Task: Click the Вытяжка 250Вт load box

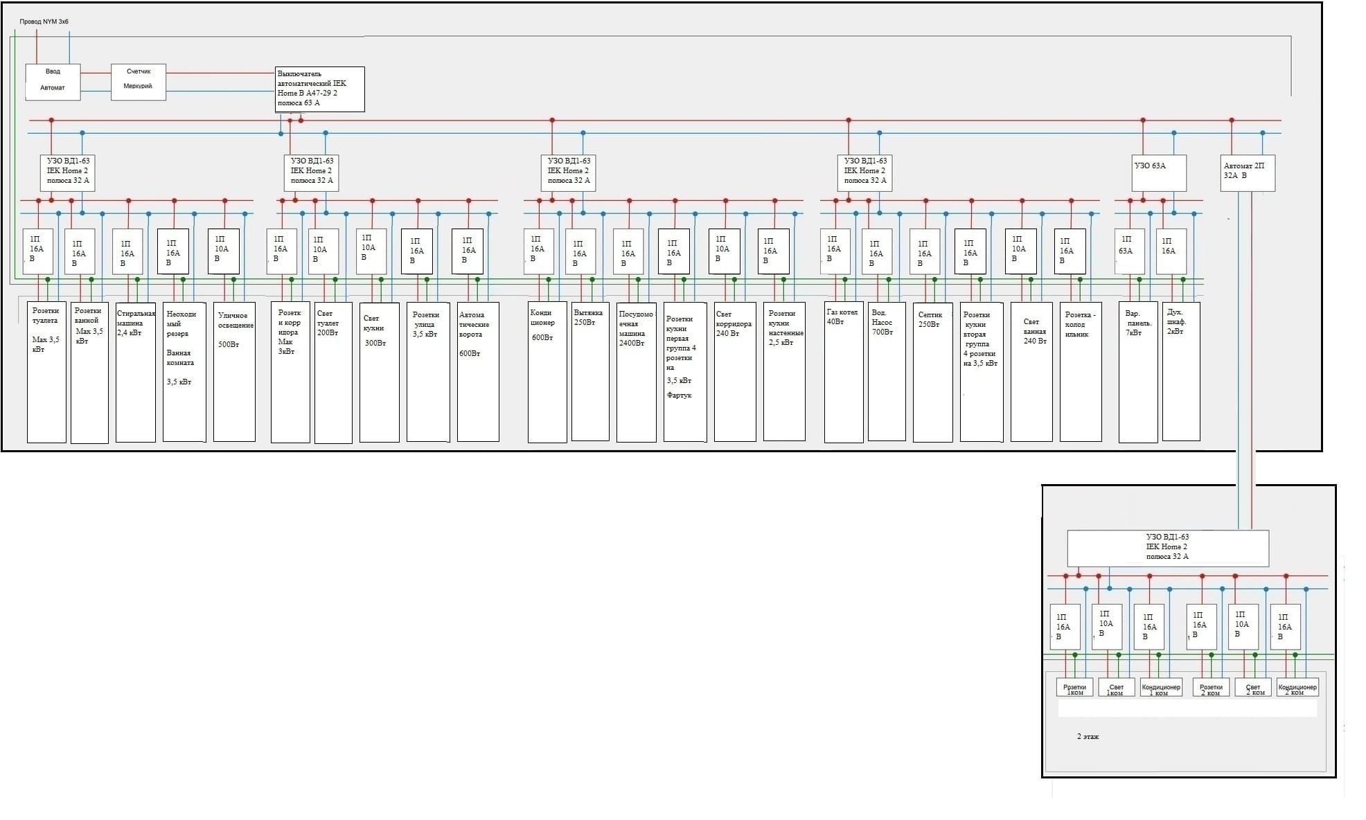Action: point(589,371)
